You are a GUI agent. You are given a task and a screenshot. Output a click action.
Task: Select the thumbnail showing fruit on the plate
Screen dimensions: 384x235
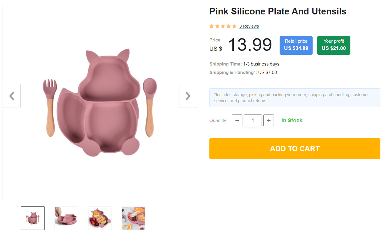pyautogui.click(x=100, y=218)
